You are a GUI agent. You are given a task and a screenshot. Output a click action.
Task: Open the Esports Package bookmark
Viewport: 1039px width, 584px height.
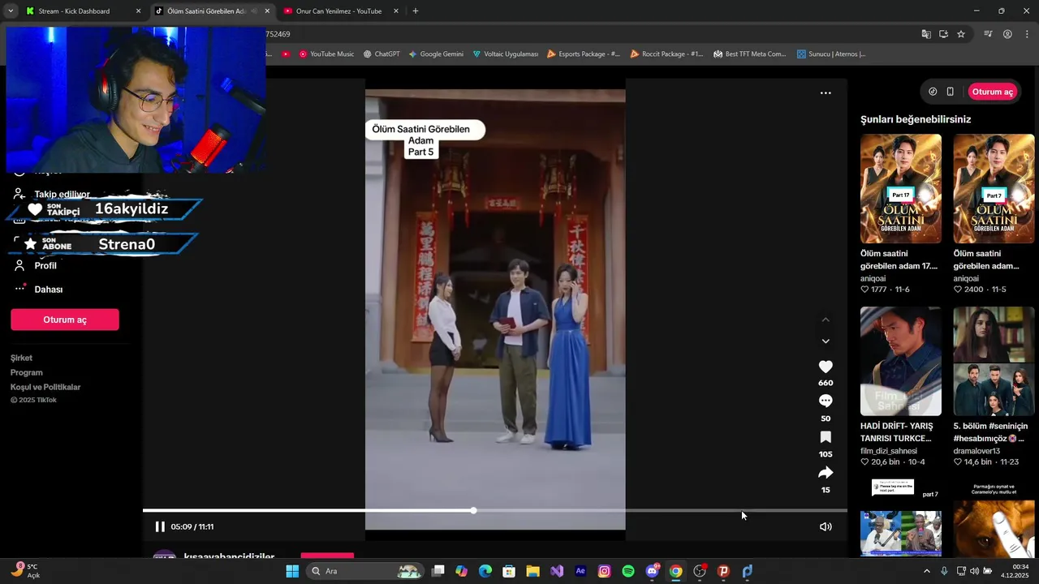point(584,54)
